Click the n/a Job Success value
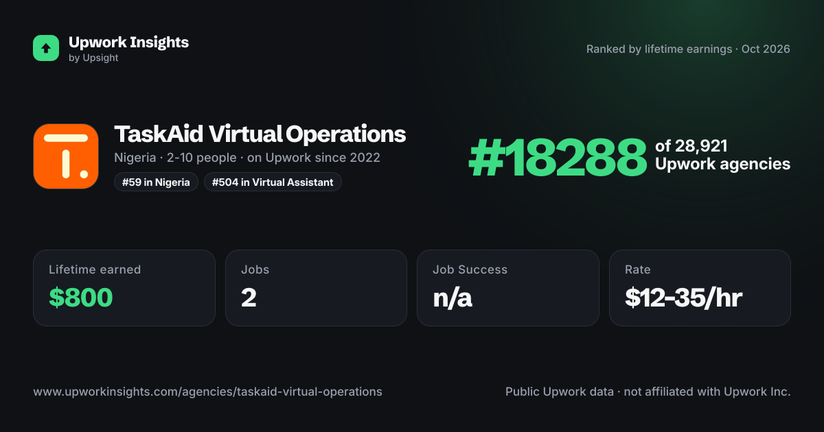The width and height of the screenshot is (824, 432). coord(453,298)
